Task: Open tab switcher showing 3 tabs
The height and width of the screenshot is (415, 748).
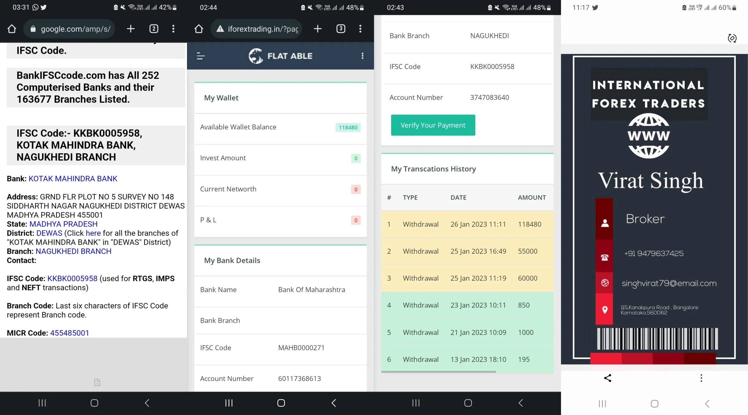Action: (x=341, y=29)
